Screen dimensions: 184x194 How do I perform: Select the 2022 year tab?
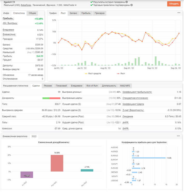pos(34,136)
